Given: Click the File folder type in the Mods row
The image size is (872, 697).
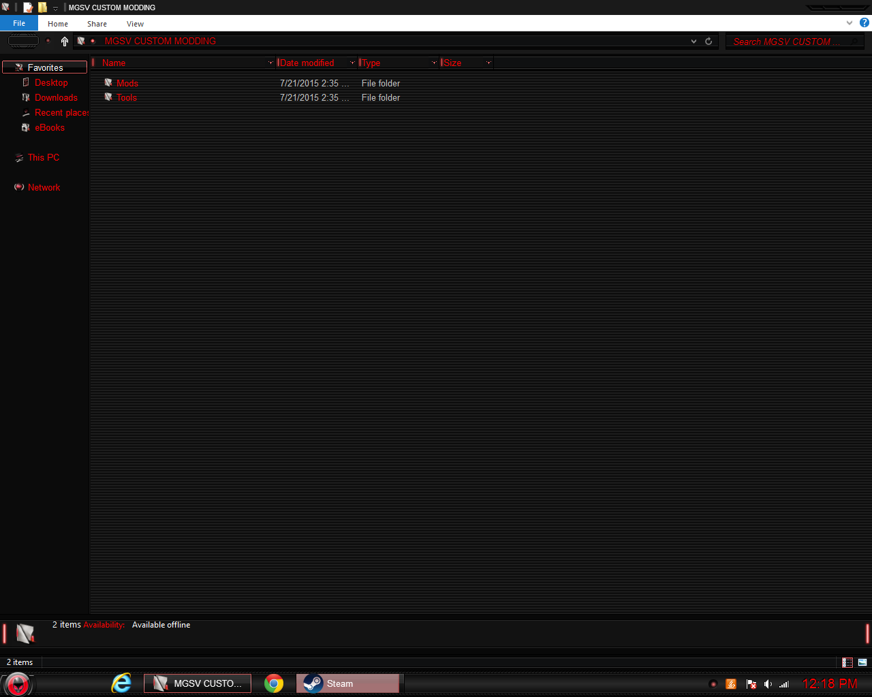Looking at the screenshot, I should click(381, 83).
